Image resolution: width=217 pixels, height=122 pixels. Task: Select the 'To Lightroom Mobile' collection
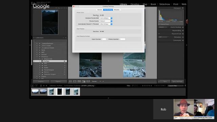(48, 48)
